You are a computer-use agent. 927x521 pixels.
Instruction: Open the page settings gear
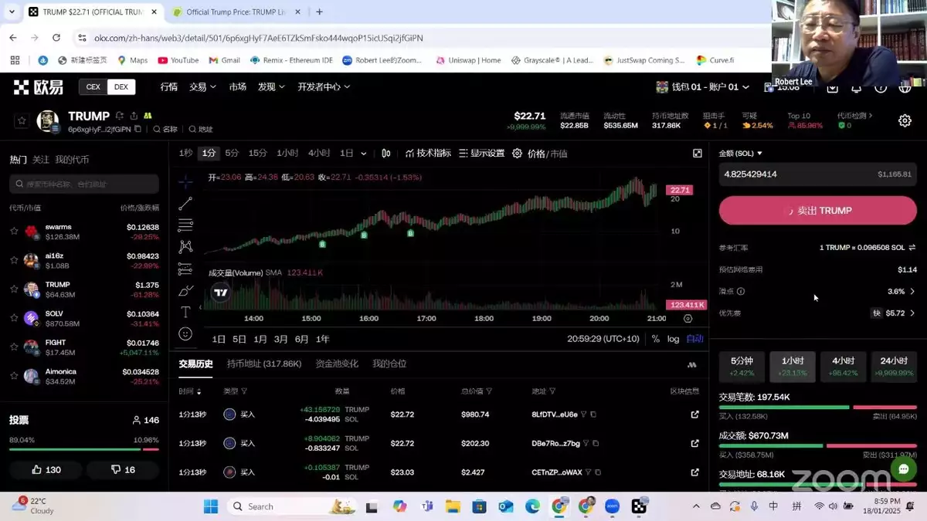click(x=905, y=120)
